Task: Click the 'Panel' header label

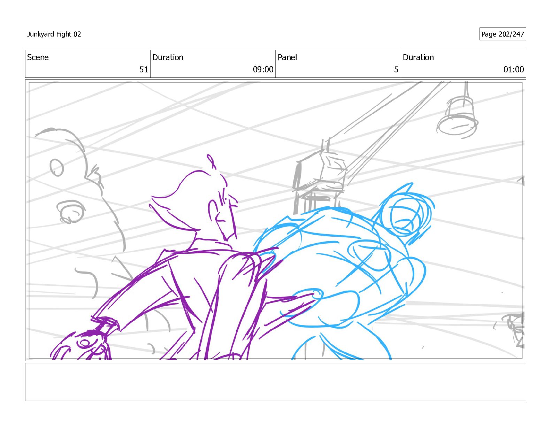Action: tap(287, 57)
